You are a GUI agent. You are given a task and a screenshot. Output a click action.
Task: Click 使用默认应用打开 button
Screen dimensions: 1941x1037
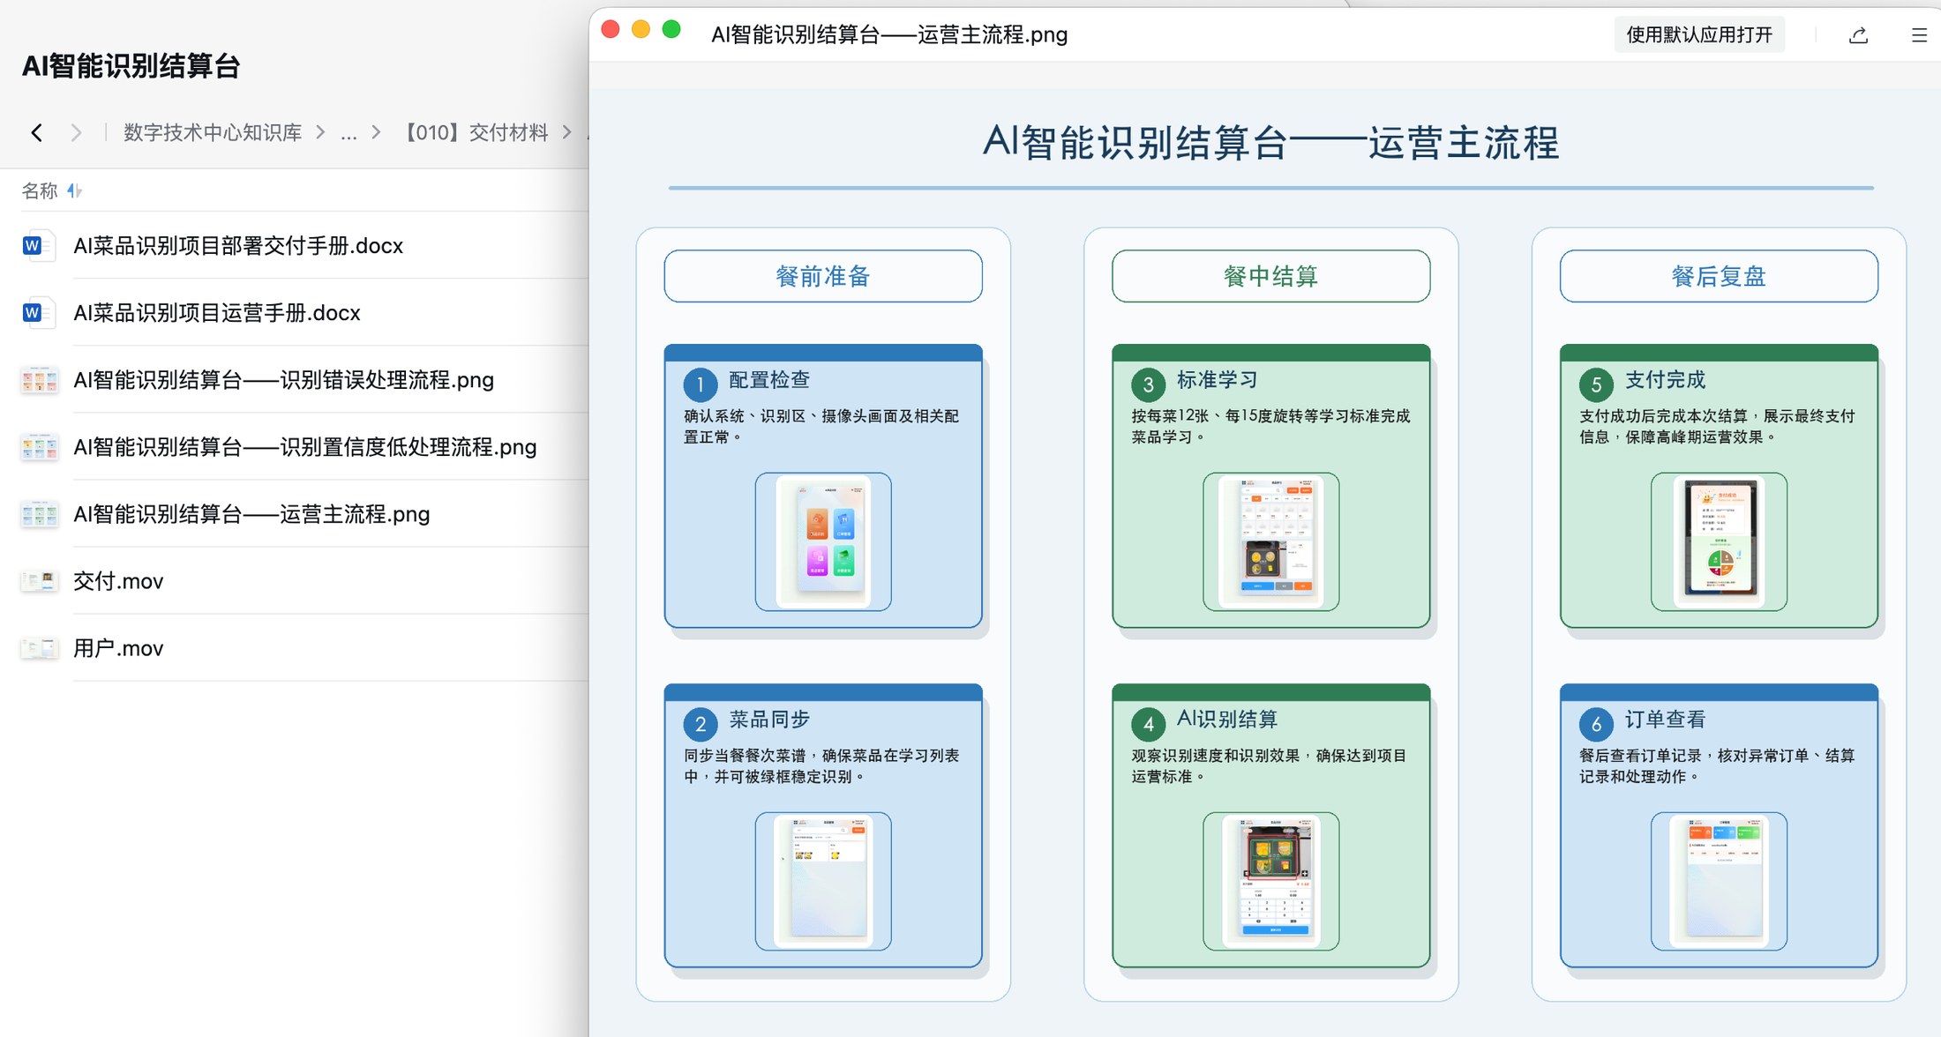tap(1699, 35)
